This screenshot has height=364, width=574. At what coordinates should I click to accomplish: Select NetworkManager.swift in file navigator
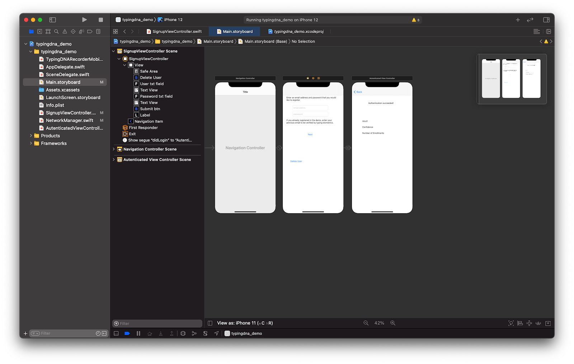pos(69,121)
